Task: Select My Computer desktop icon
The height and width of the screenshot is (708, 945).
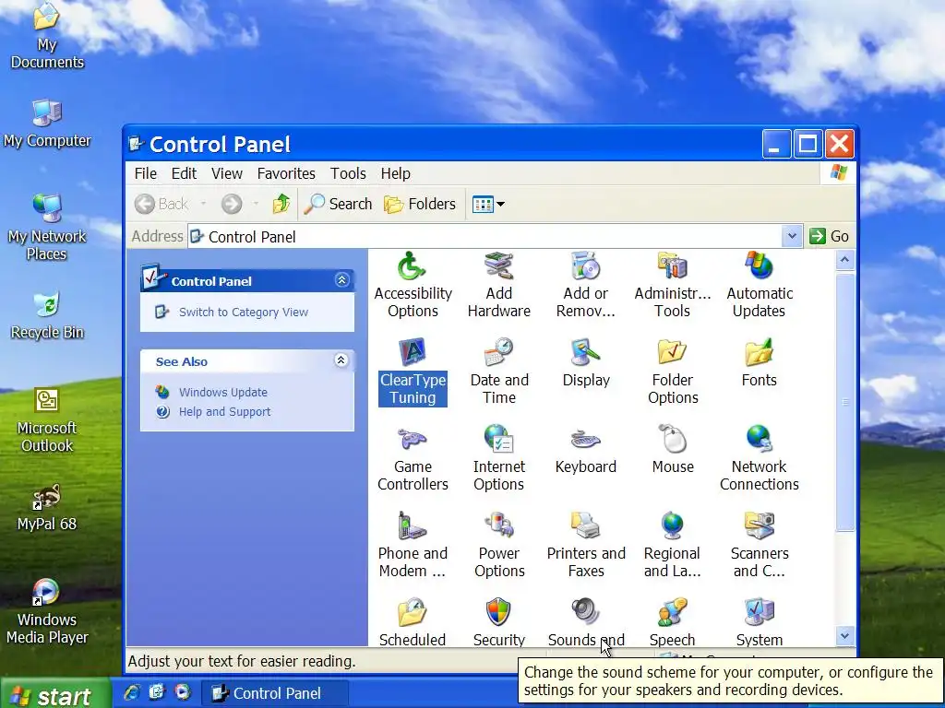Action: tap(47, 124)
